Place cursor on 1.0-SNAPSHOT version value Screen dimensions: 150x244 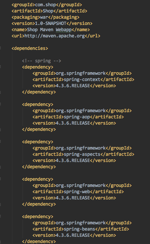pyautogui.click(x=51, y=23)
